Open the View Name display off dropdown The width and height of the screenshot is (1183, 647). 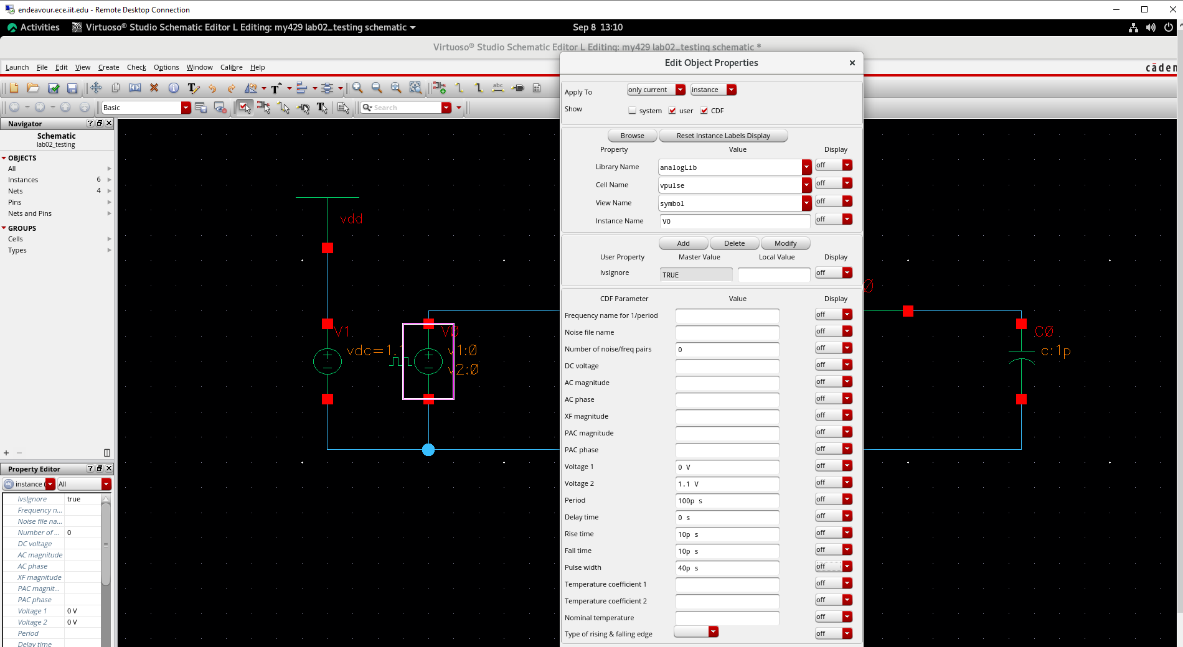[834, 201]
